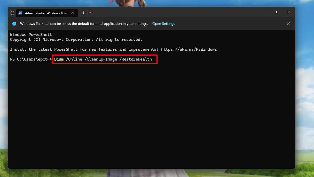
Task: Click the '/RestoreHealth' argument text
Action: pyautogui.click(x=136, y=59)
